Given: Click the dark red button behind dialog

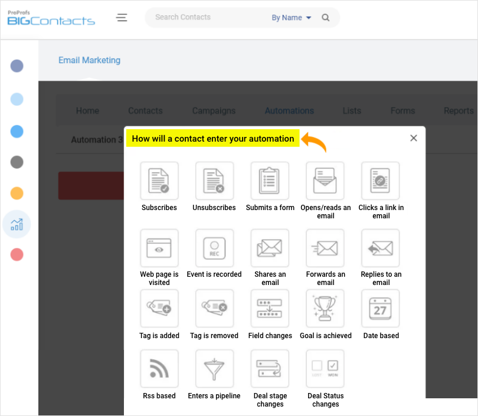Looking at the screenshot, I should pos(91,186).
